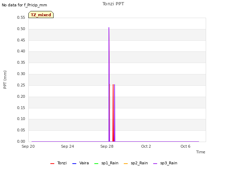Screen dimensions: 227x170
Task: Click the 0.10 y-axis value
Action: coord(21,119)
